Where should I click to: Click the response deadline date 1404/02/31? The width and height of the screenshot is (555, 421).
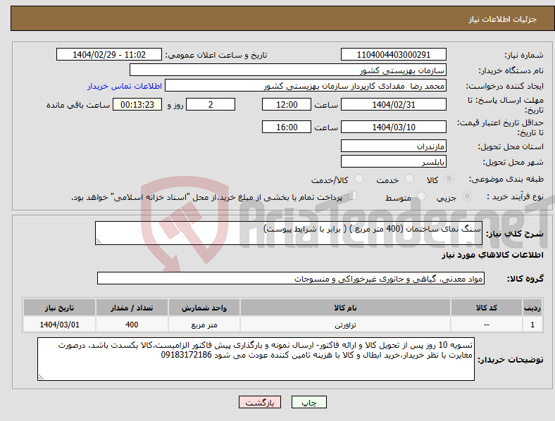[393, 104]
